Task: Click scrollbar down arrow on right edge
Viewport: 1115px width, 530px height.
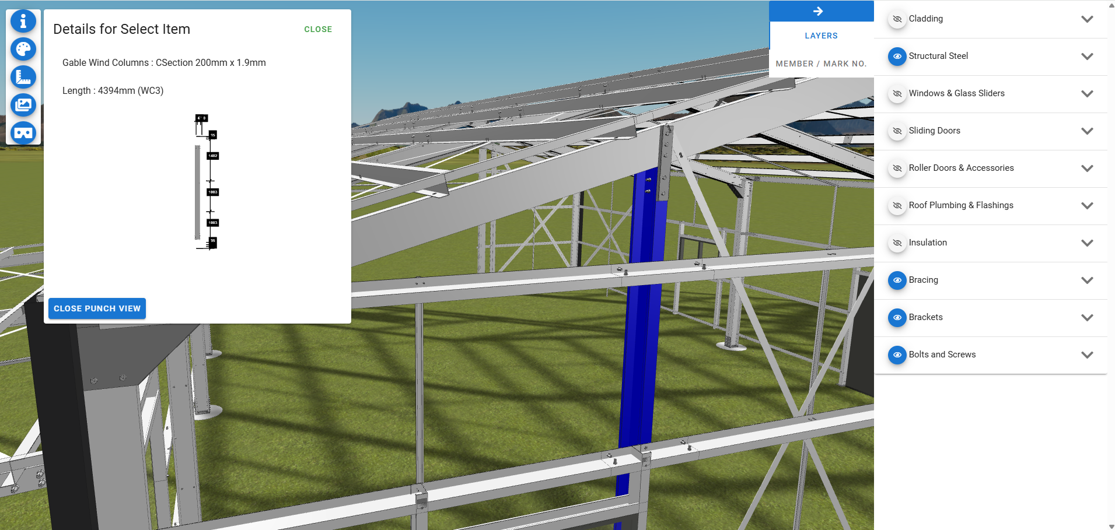Action: (1111, 526)
